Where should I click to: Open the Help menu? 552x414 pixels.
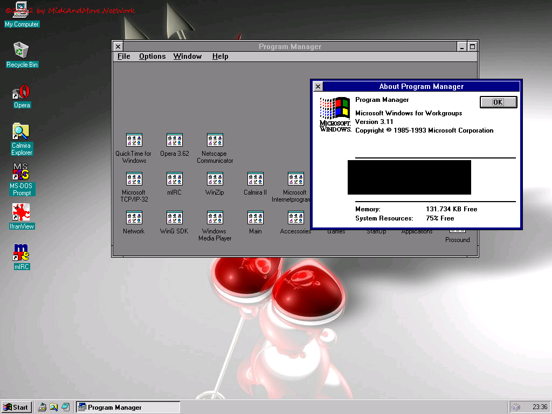point(220,57)
